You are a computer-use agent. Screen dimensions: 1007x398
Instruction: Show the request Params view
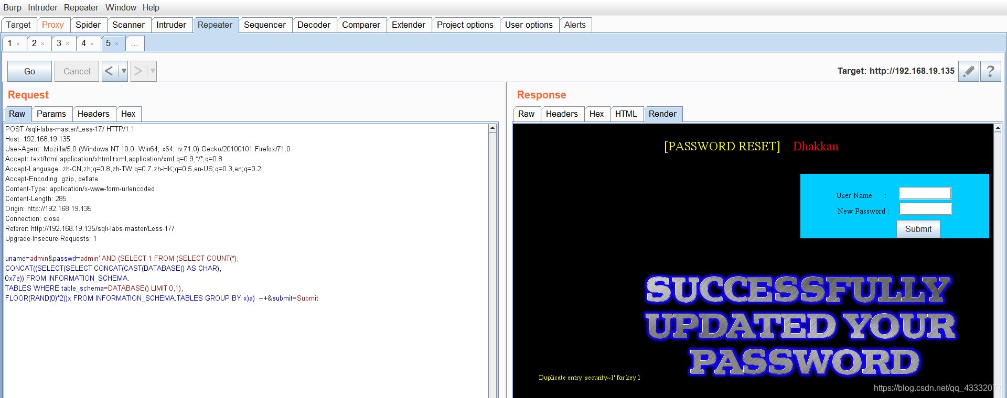51,114
